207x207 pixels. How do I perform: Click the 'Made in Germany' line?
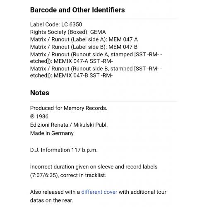click(52, 133)
